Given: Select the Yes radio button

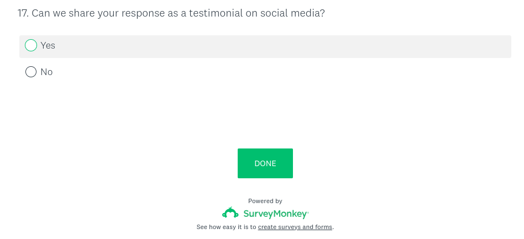Looking at the screenshot, I should point(31,45).
